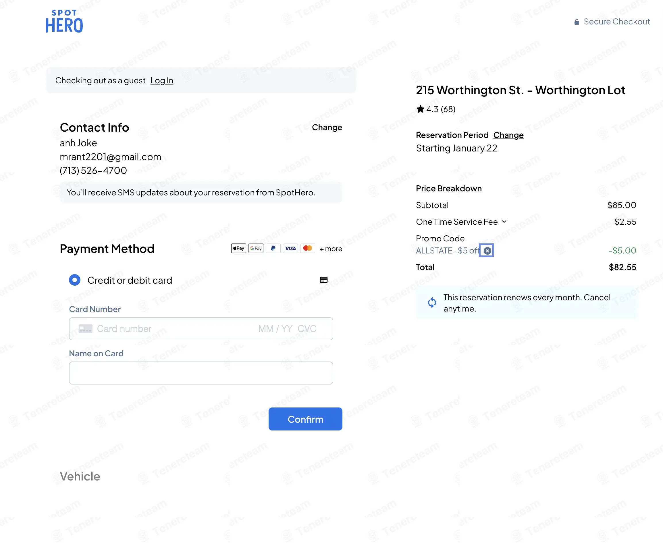Click the credit card icon beside payment option
This screenshot has width=663, height=546.
coord(323,280)
